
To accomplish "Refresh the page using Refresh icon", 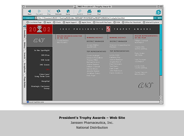I will pyautogui.click(x=59, y=11).
